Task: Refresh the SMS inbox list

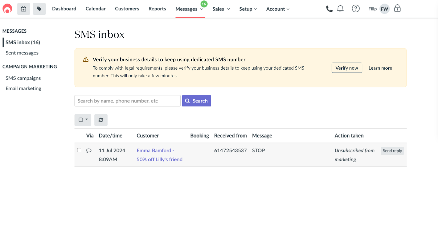Action: point(101,120)
